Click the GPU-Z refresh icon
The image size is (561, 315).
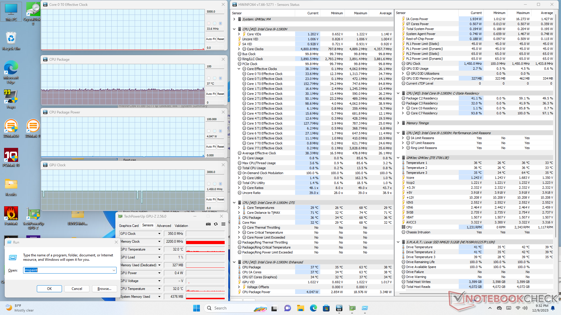point(216,224)
